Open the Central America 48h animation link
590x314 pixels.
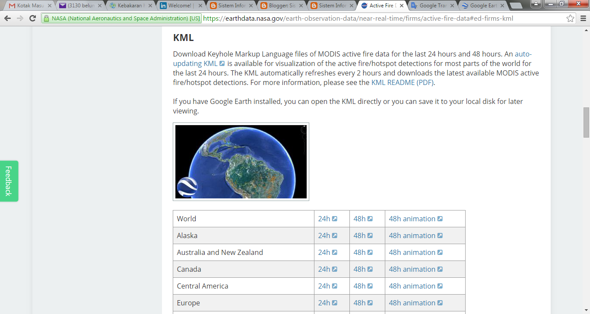416,286
